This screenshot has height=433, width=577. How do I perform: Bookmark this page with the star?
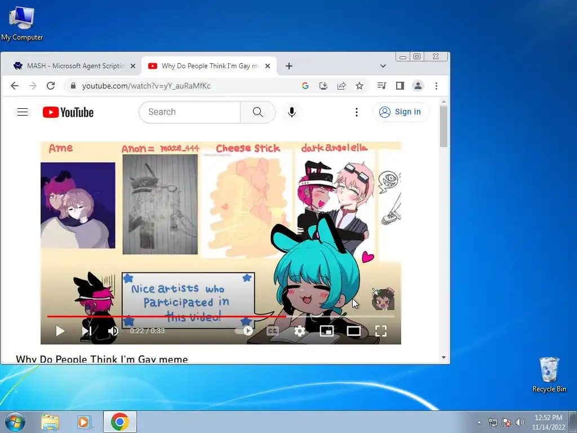pyautogui.click(x=359, y=86)
